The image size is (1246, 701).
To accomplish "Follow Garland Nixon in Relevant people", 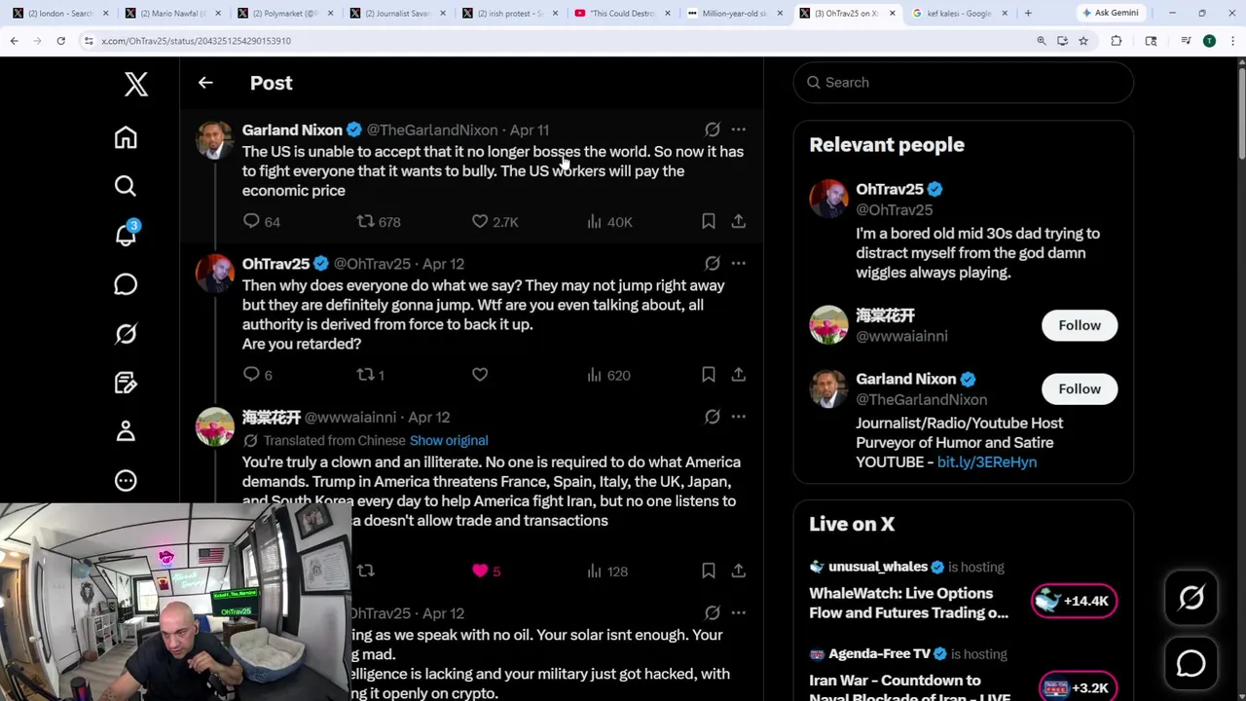I will click(1080, 388).
